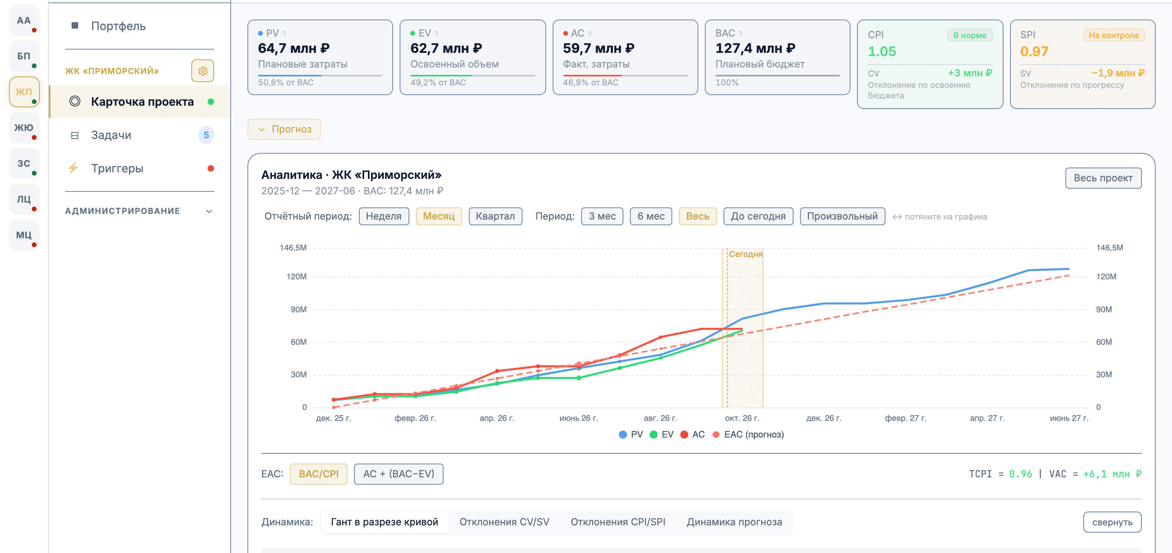Toggle EAC (прогноз) series in legend
The image size is (1172, 553).
(748, 435)
